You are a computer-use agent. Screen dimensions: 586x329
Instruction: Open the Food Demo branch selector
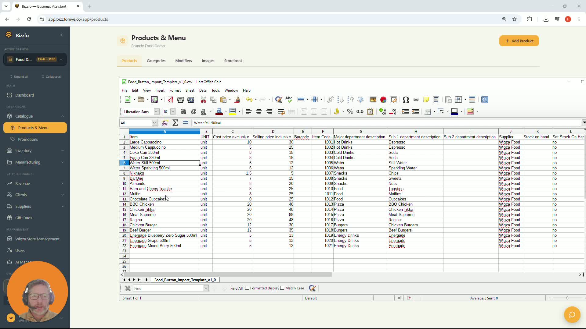[x=35, y=59]
